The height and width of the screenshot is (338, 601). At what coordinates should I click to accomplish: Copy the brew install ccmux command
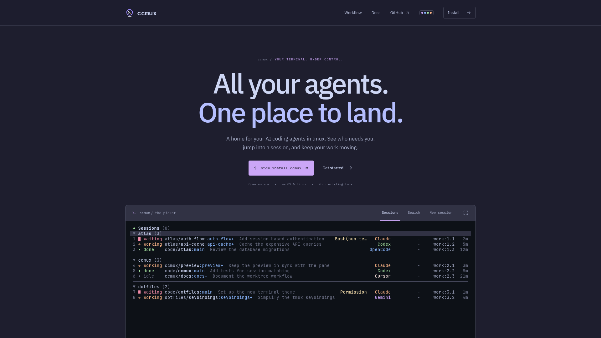tap(281, 168)
